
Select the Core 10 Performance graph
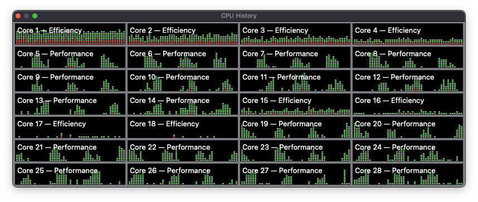[x=183, y=81]
